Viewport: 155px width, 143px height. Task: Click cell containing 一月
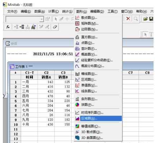[x=30, y=82]
